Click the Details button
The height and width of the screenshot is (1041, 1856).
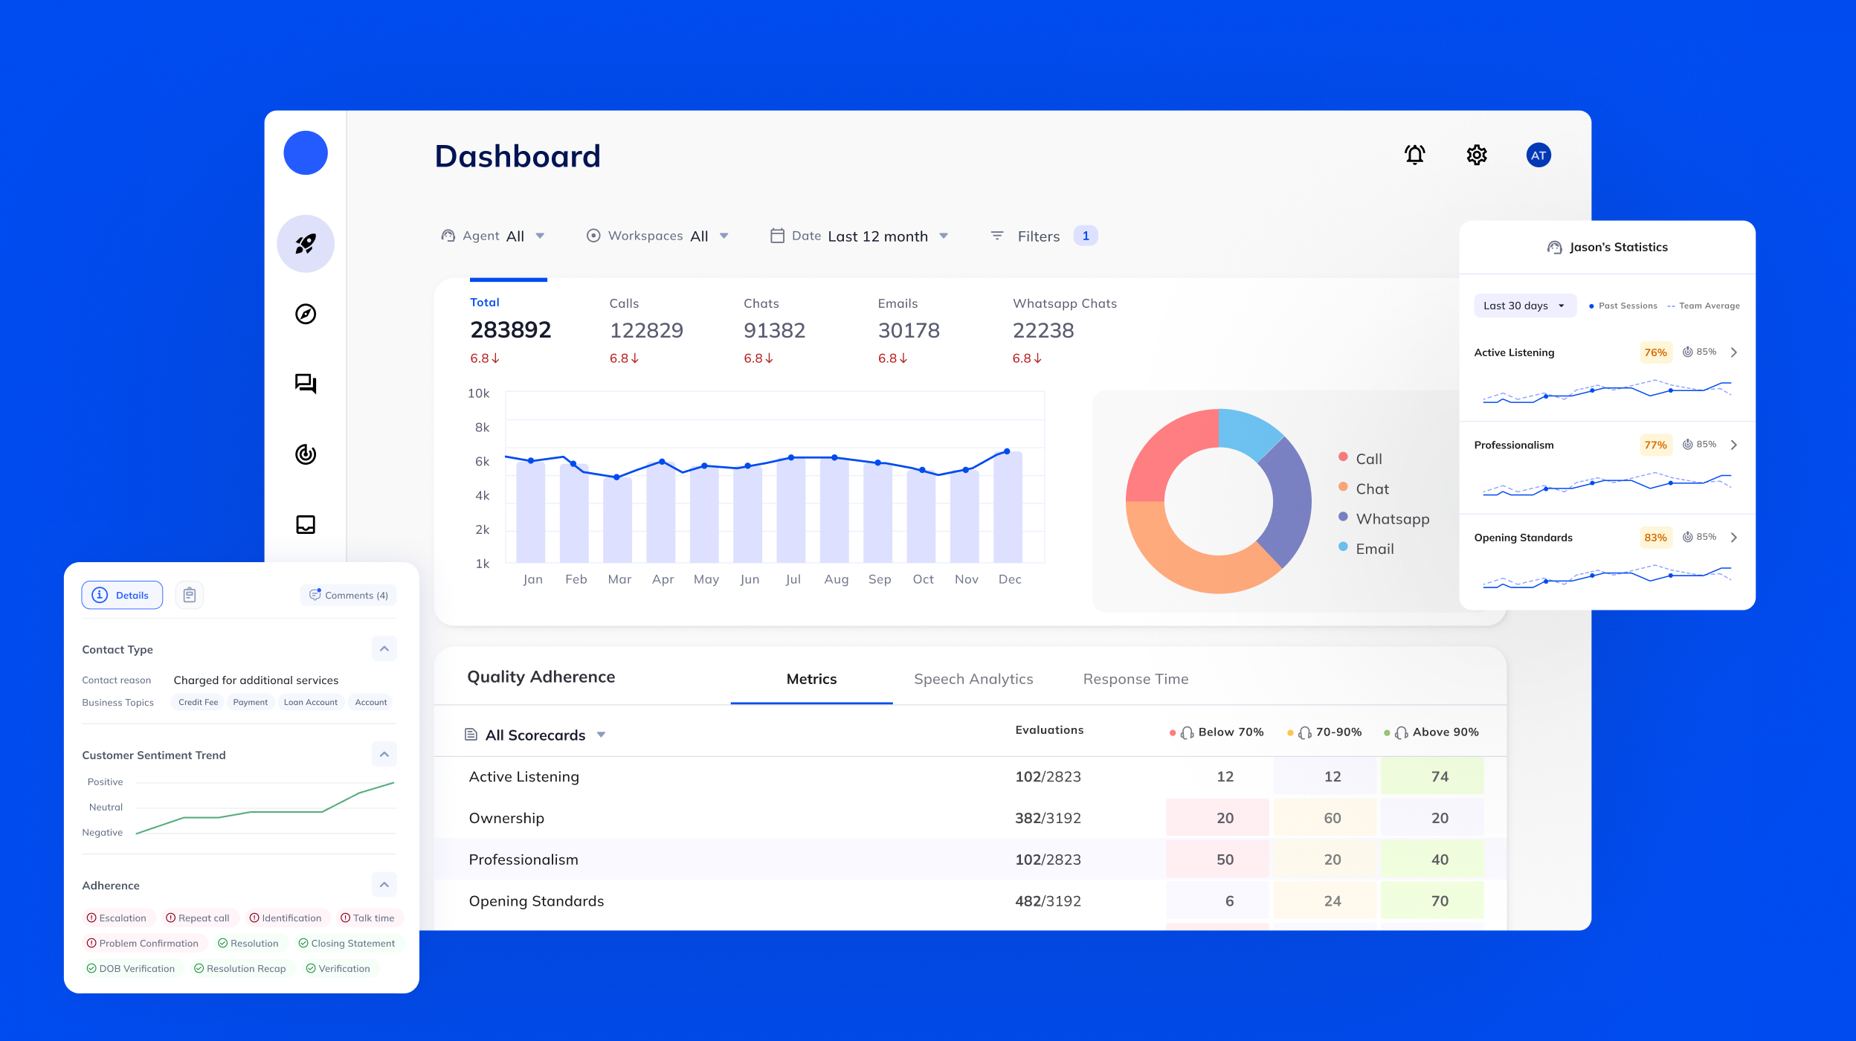(x=122, y=595)
